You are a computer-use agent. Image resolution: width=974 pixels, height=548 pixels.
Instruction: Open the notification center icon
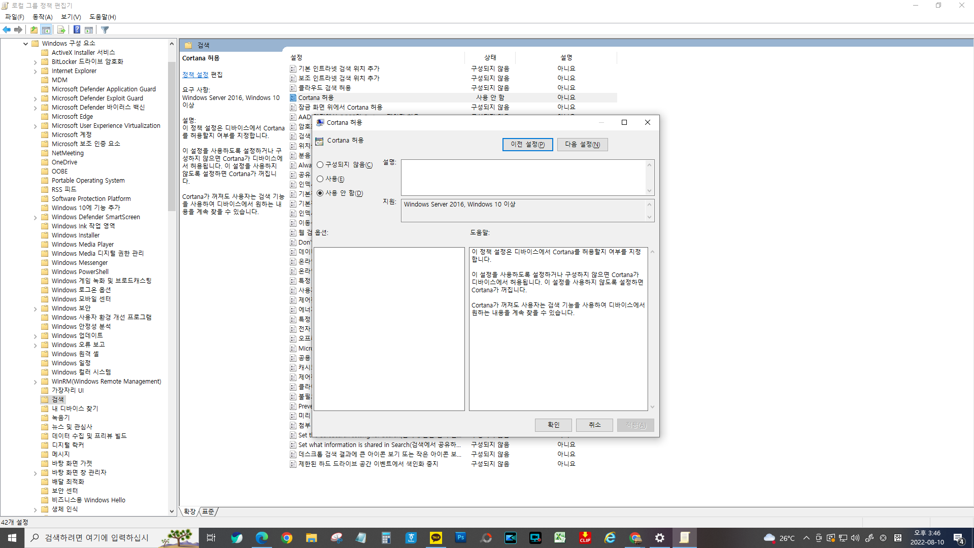point(959,538)
